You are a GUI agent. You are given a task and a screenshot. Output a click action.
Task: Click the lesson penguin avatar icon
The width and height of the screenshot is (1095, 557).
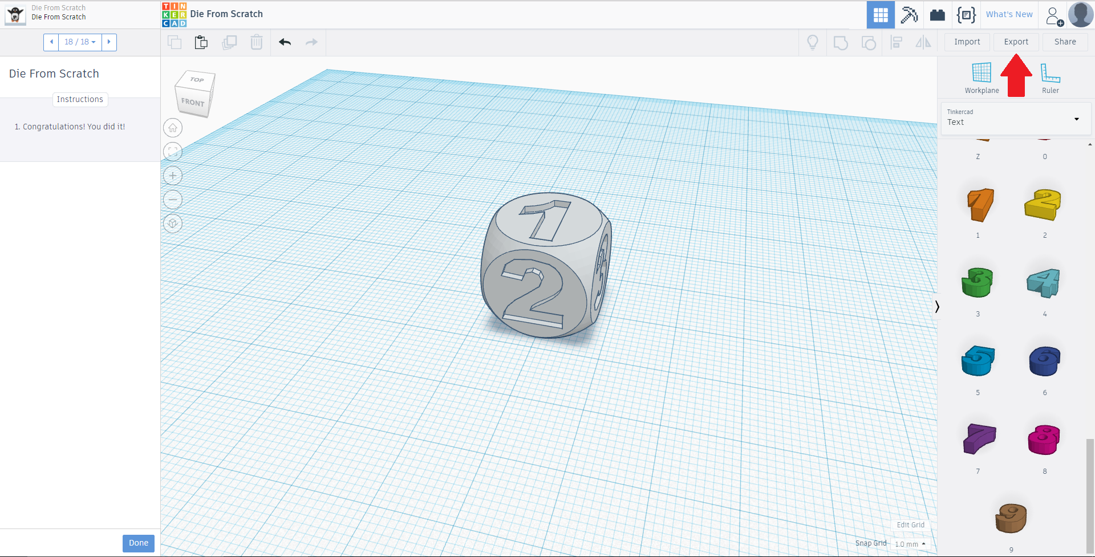pyautogui.click(x=15, y=14)
